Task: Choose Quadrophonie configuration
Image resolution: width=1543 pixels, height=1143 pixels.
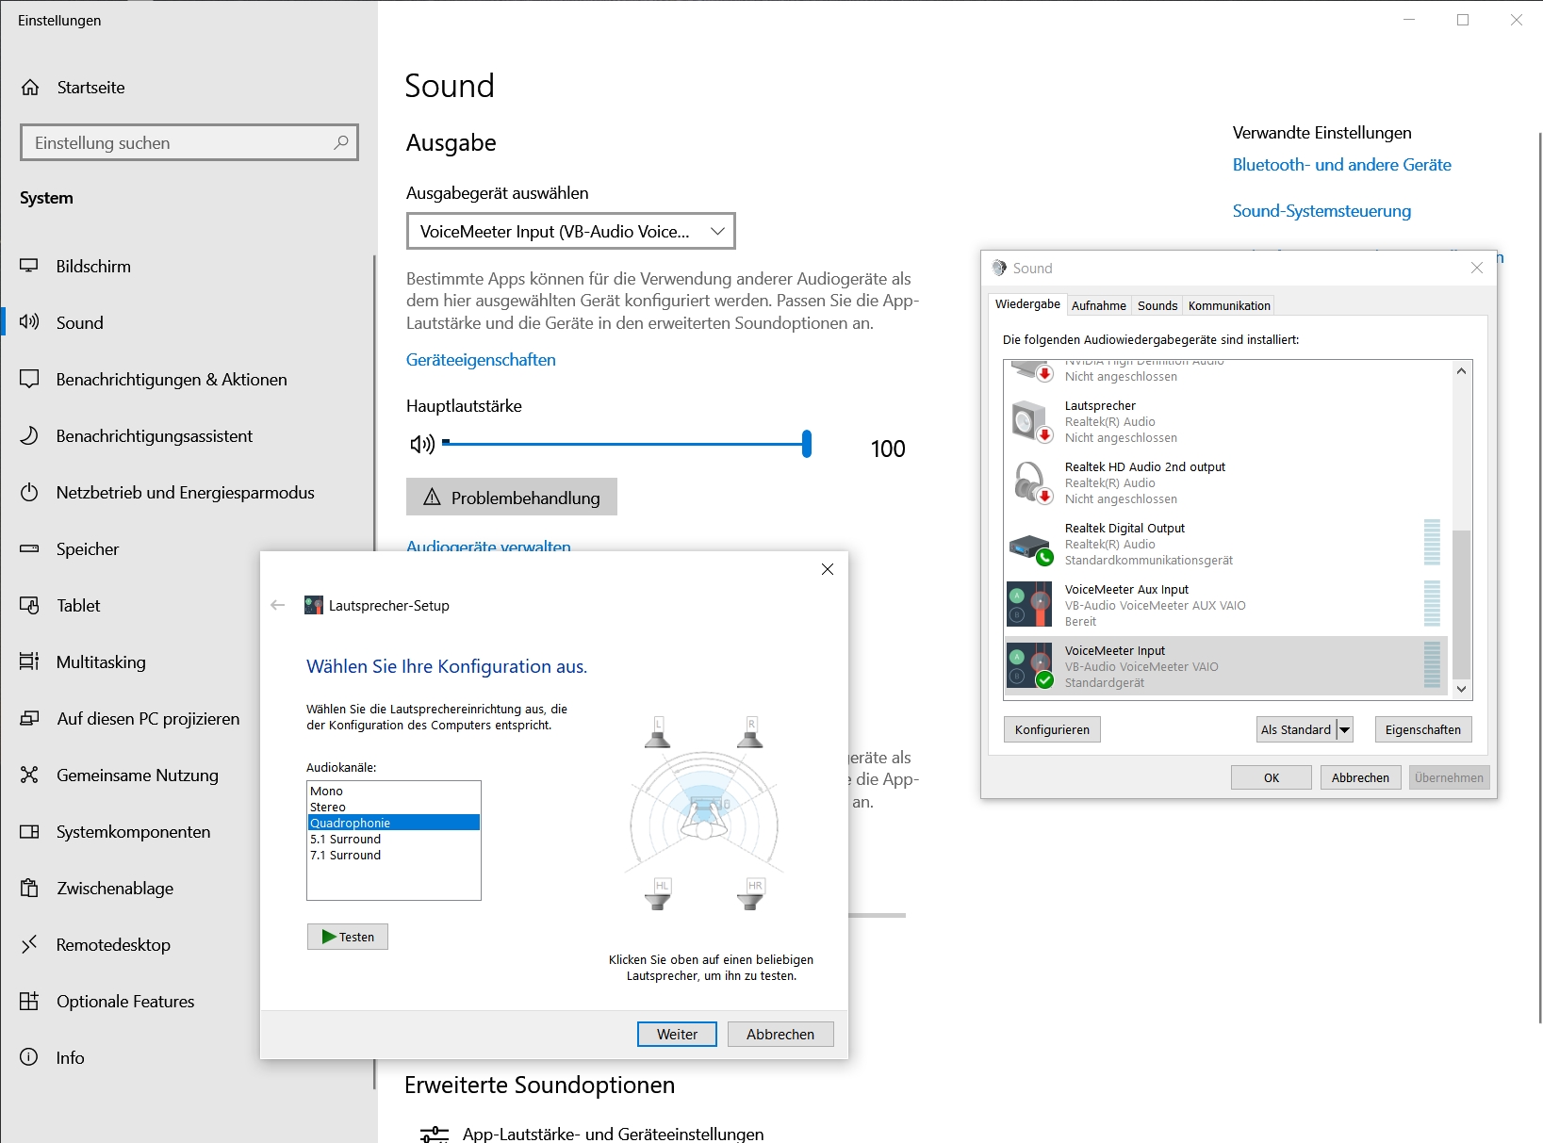Action: (394, 823)
